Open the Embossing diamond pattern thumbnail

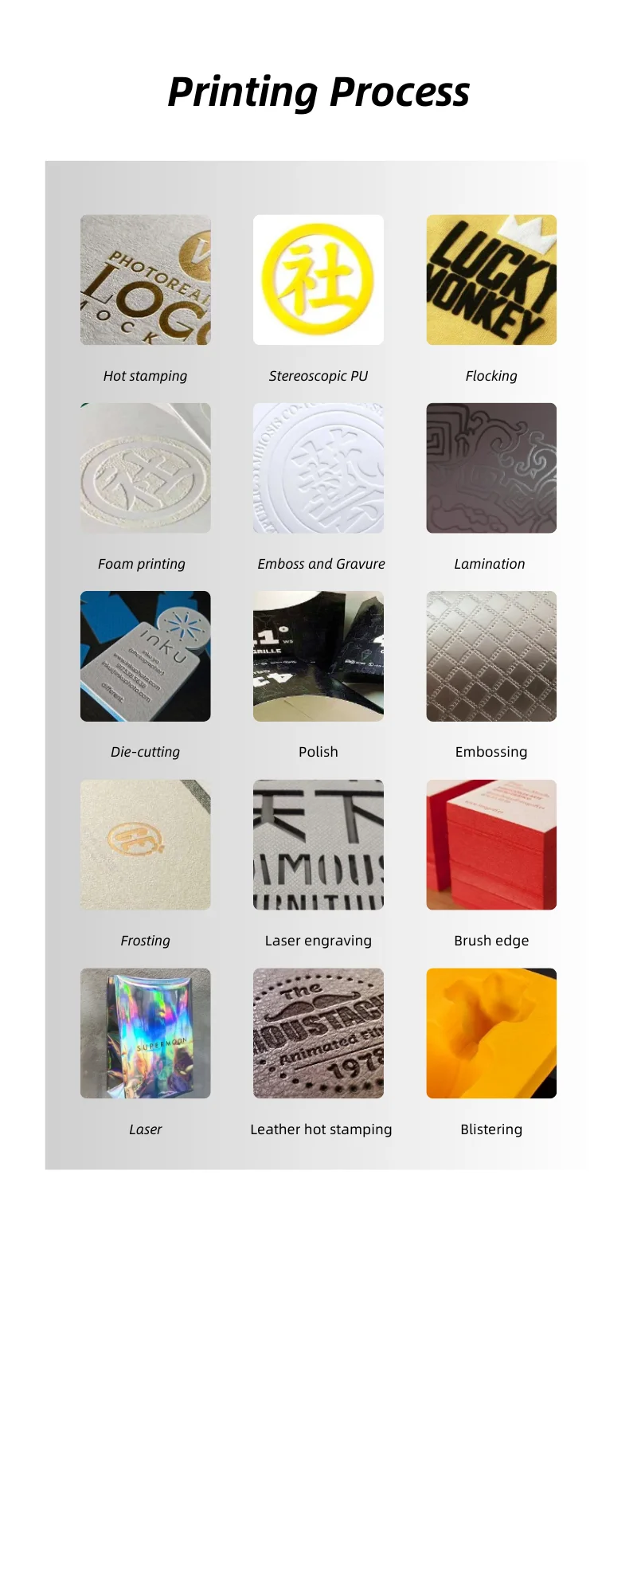[x=491, y=656]
